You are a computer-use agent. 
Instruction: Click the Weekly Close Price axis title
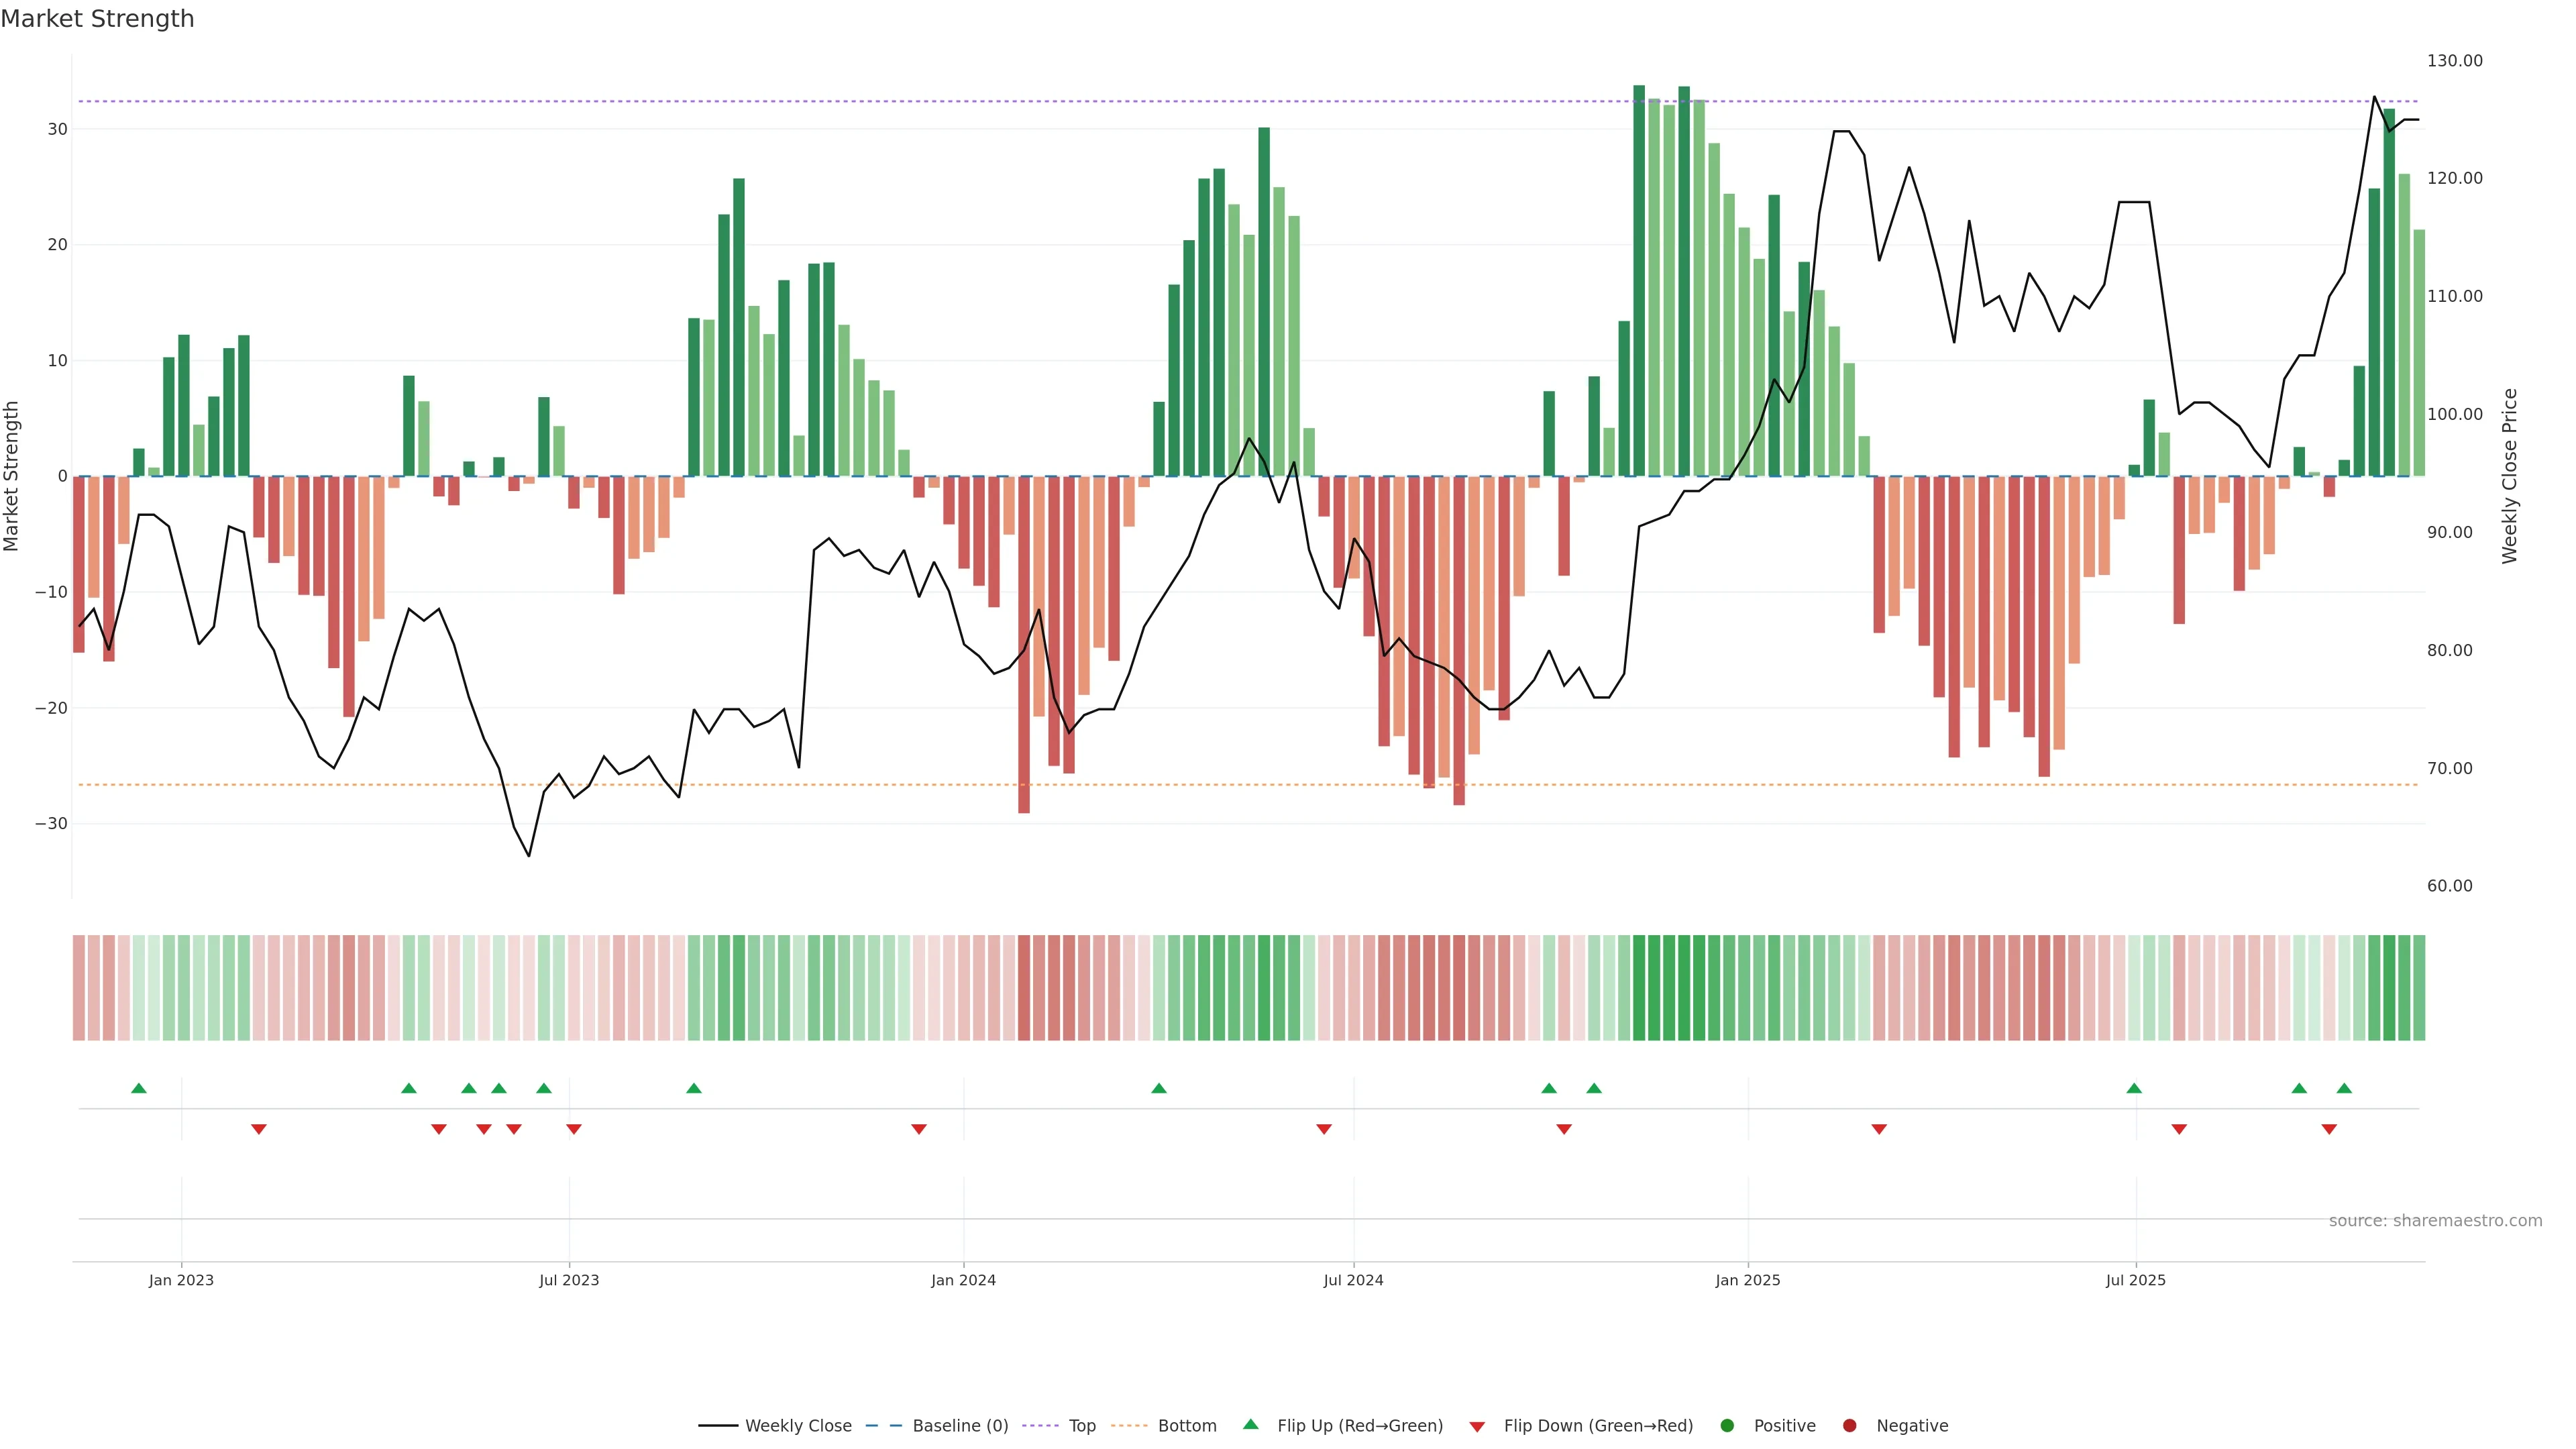2510,476
